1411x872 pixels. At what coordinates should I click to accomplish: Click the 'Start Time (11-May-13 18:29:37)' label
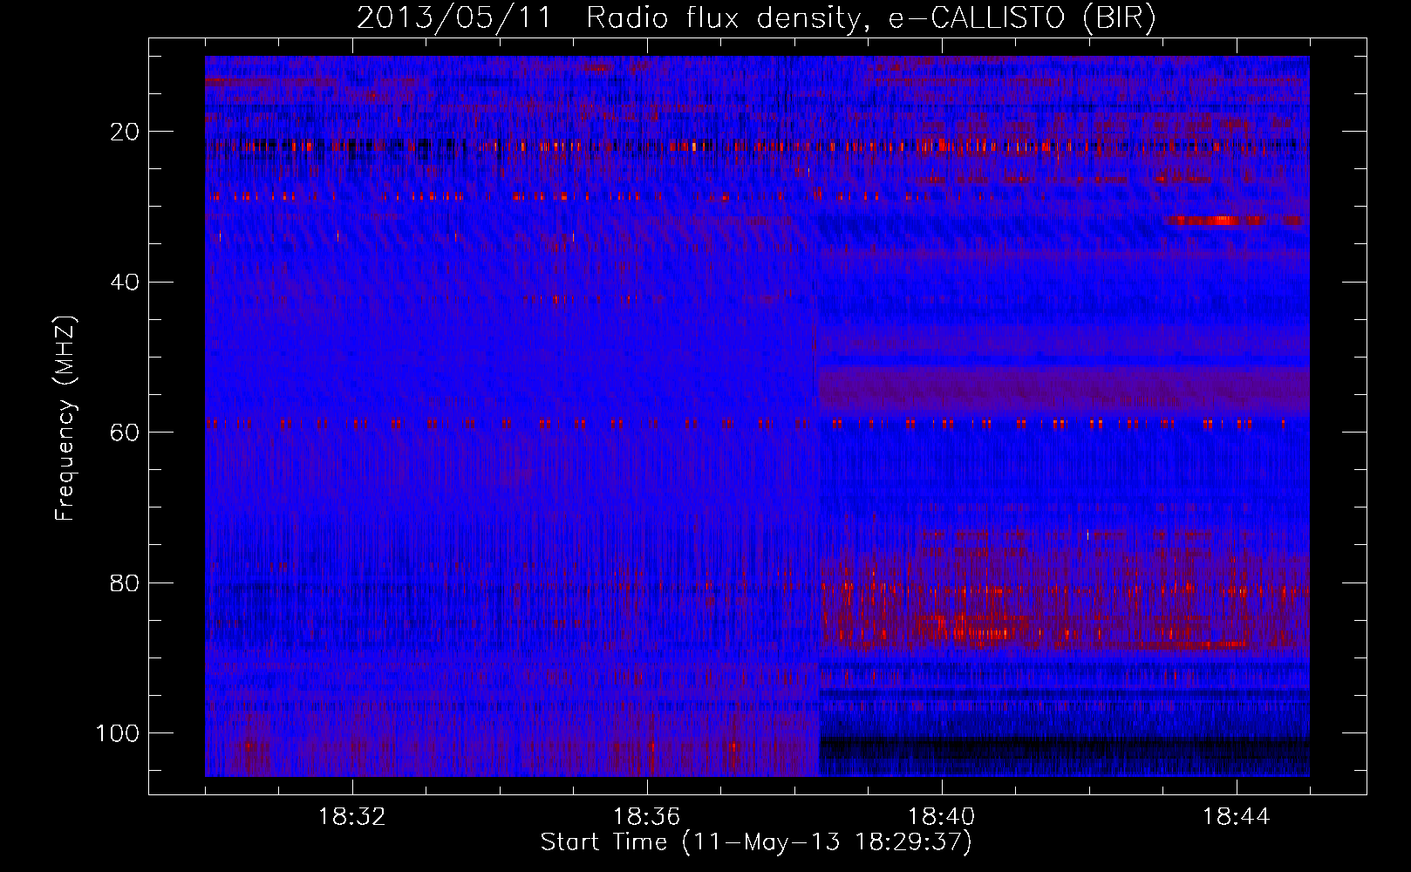point(756,842)
